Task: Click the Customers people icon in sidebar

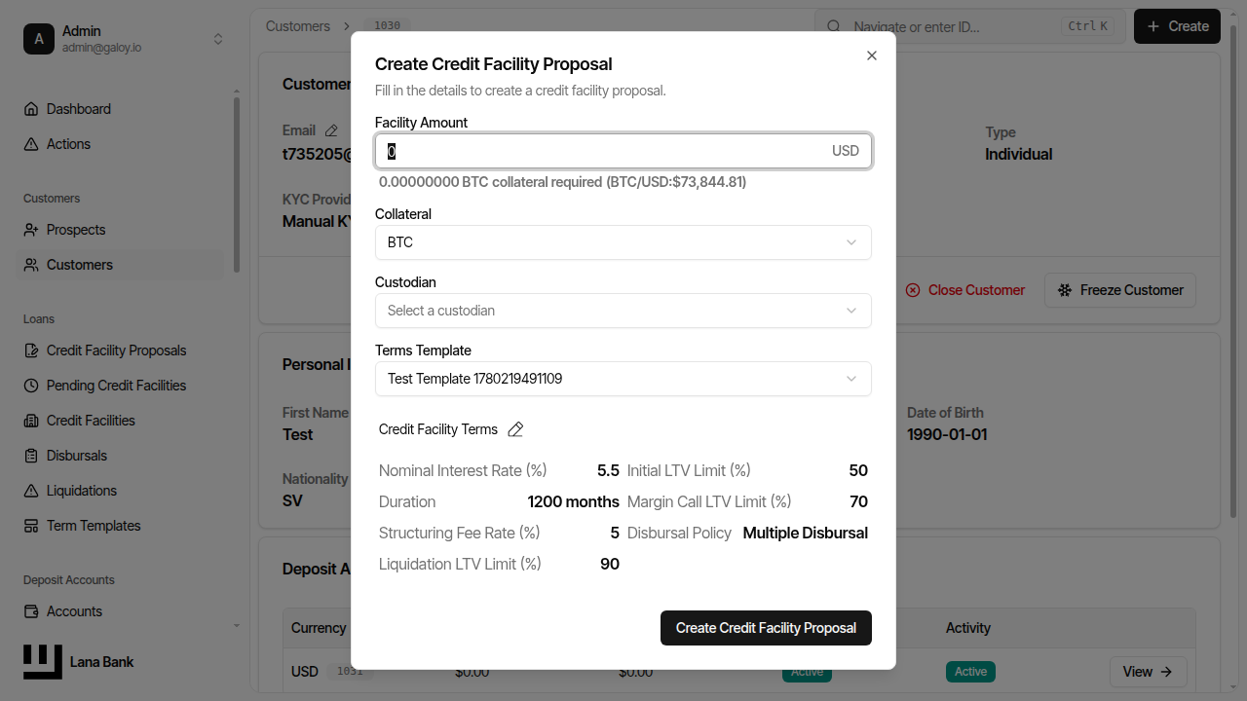Action: [x=31, y=265]
